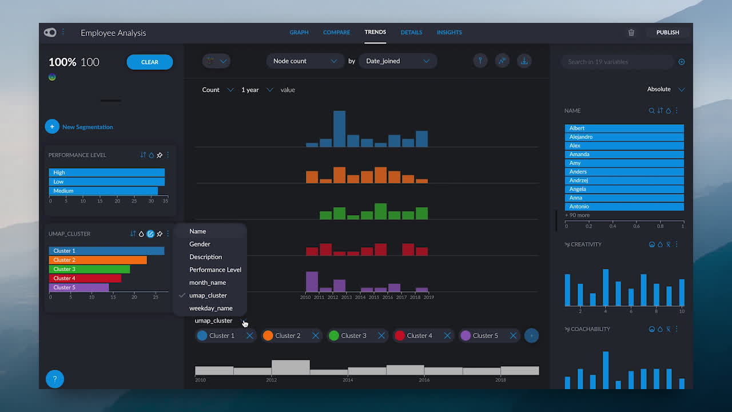
Task: Click the CLEAR button under 100%
Action: [149, 62]
